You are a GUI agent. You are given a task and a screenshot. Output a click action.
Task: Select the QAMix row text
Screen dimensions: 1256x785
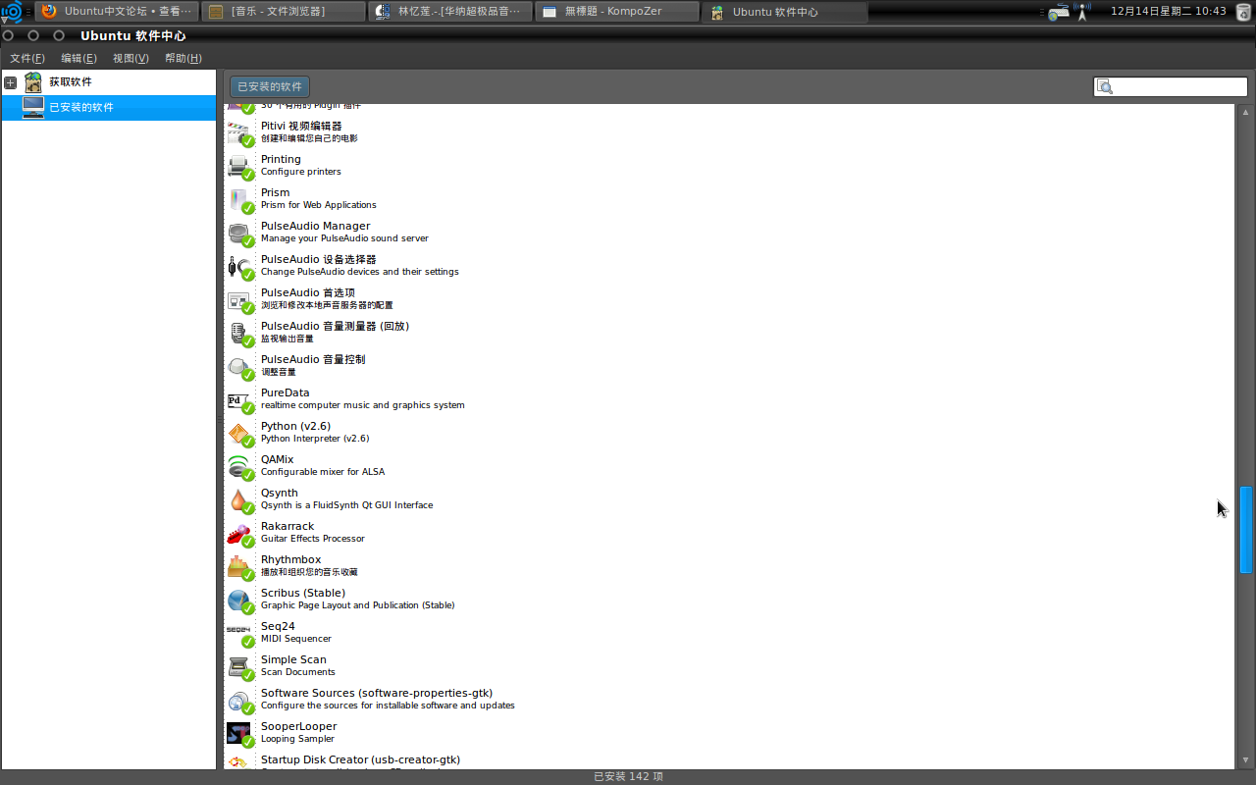(323, 465)
